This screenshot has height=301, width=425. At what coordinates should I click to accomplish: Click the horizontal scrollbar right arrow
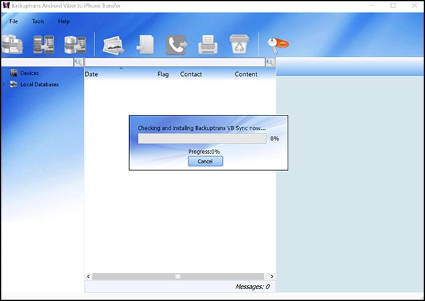point(271,276)
